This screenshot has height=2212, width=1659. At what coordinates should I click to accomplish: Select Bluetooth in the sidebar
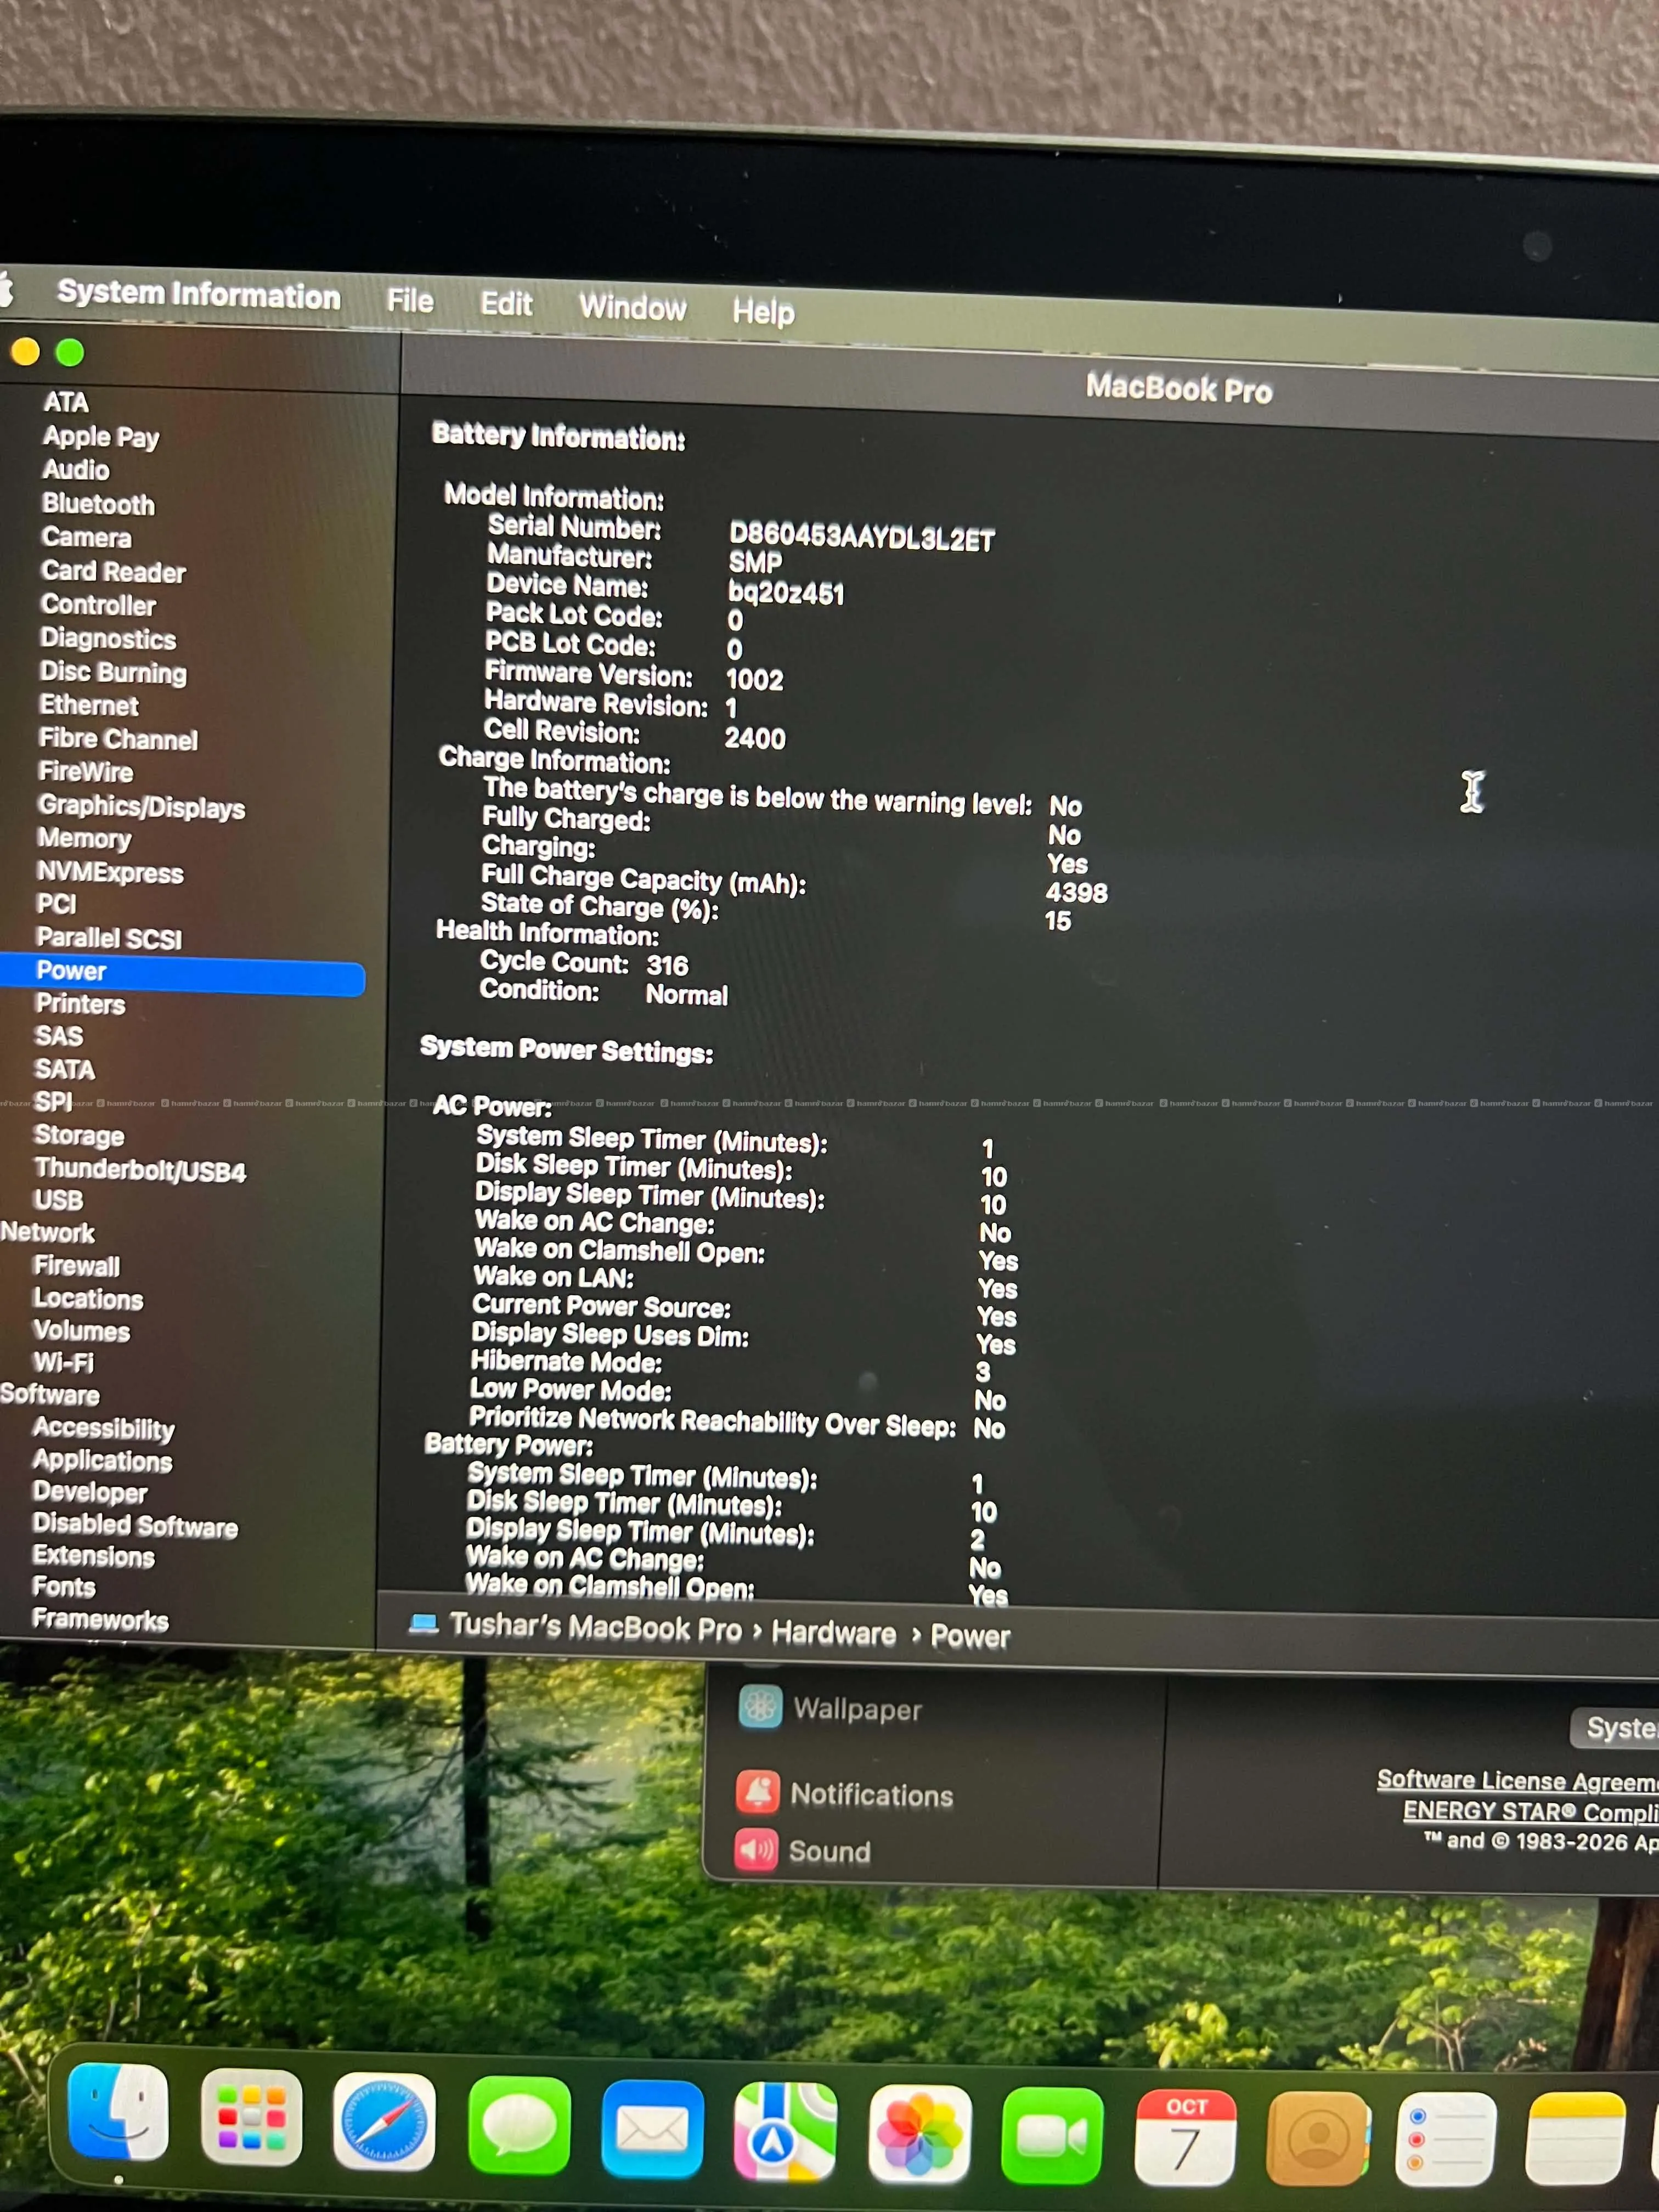98,504
